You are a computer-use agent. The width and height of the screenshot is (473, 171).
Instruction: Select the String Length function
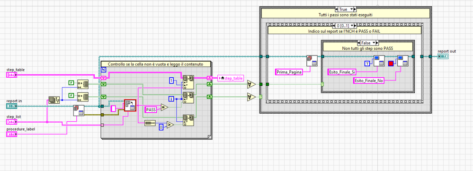pyautogui.click(x=150, y=123)
